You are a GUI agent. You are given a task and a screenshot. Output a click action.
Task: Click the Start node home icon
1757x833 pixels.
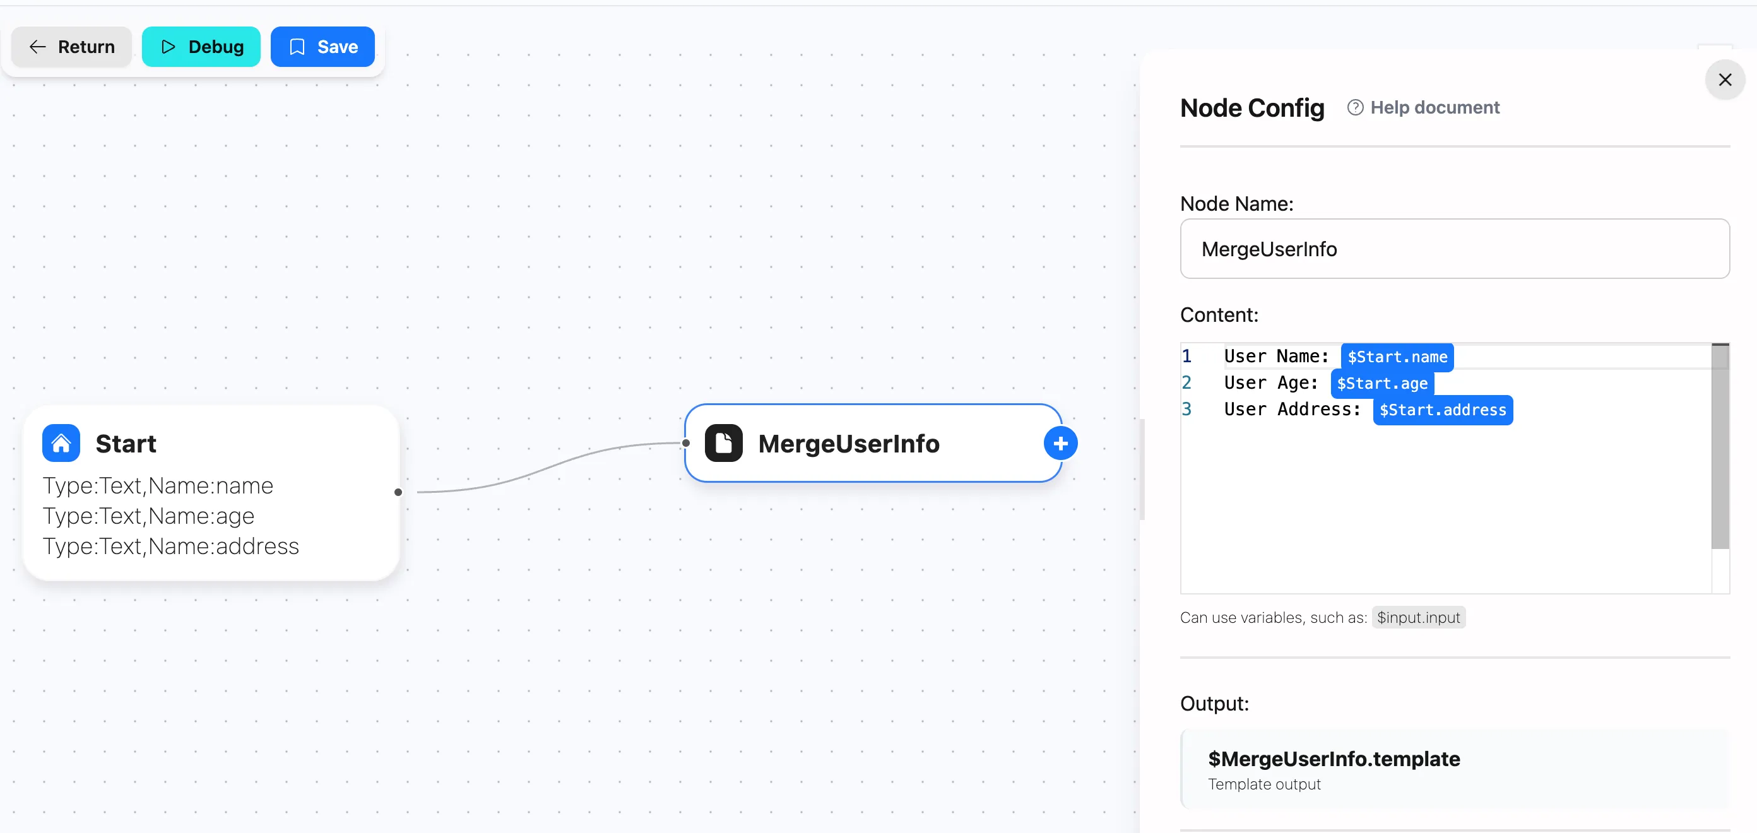61,442
